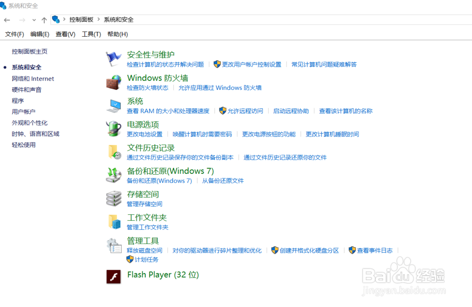Click the Power Options battery icon
Screen dimensions: 472x307
pyautogui.click(x=113, y=129)
